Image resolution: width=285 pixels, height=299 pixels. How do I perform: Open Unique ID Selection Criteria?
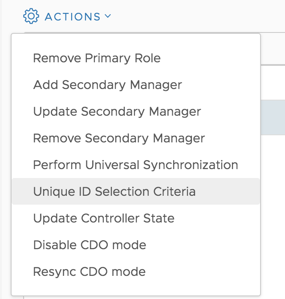136,191
